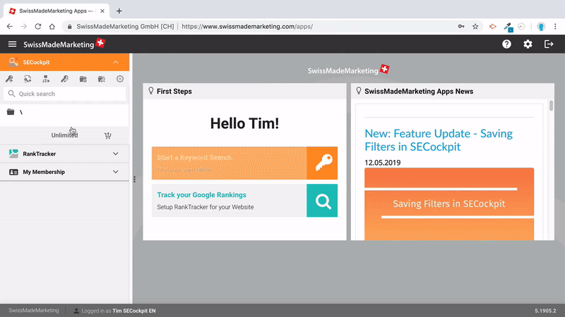This screenshot has height=317, width=565.
Task: Click the First Steps panel title
Action: (x=174, y=92)
